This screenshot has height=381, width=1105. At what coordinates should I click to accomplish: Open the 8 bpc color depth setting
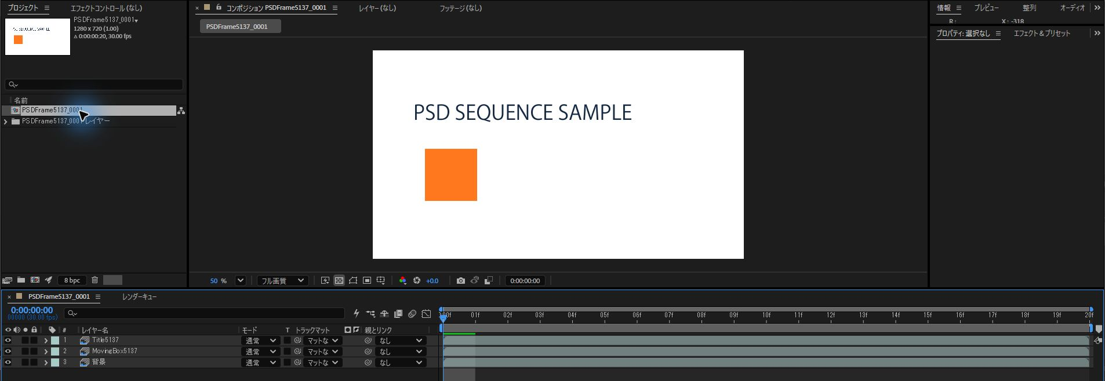click(72, 280)
